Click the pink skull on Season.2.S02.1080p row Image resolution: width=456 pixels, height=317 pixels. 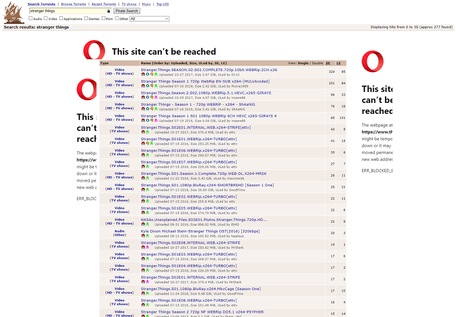coord(156,97)
